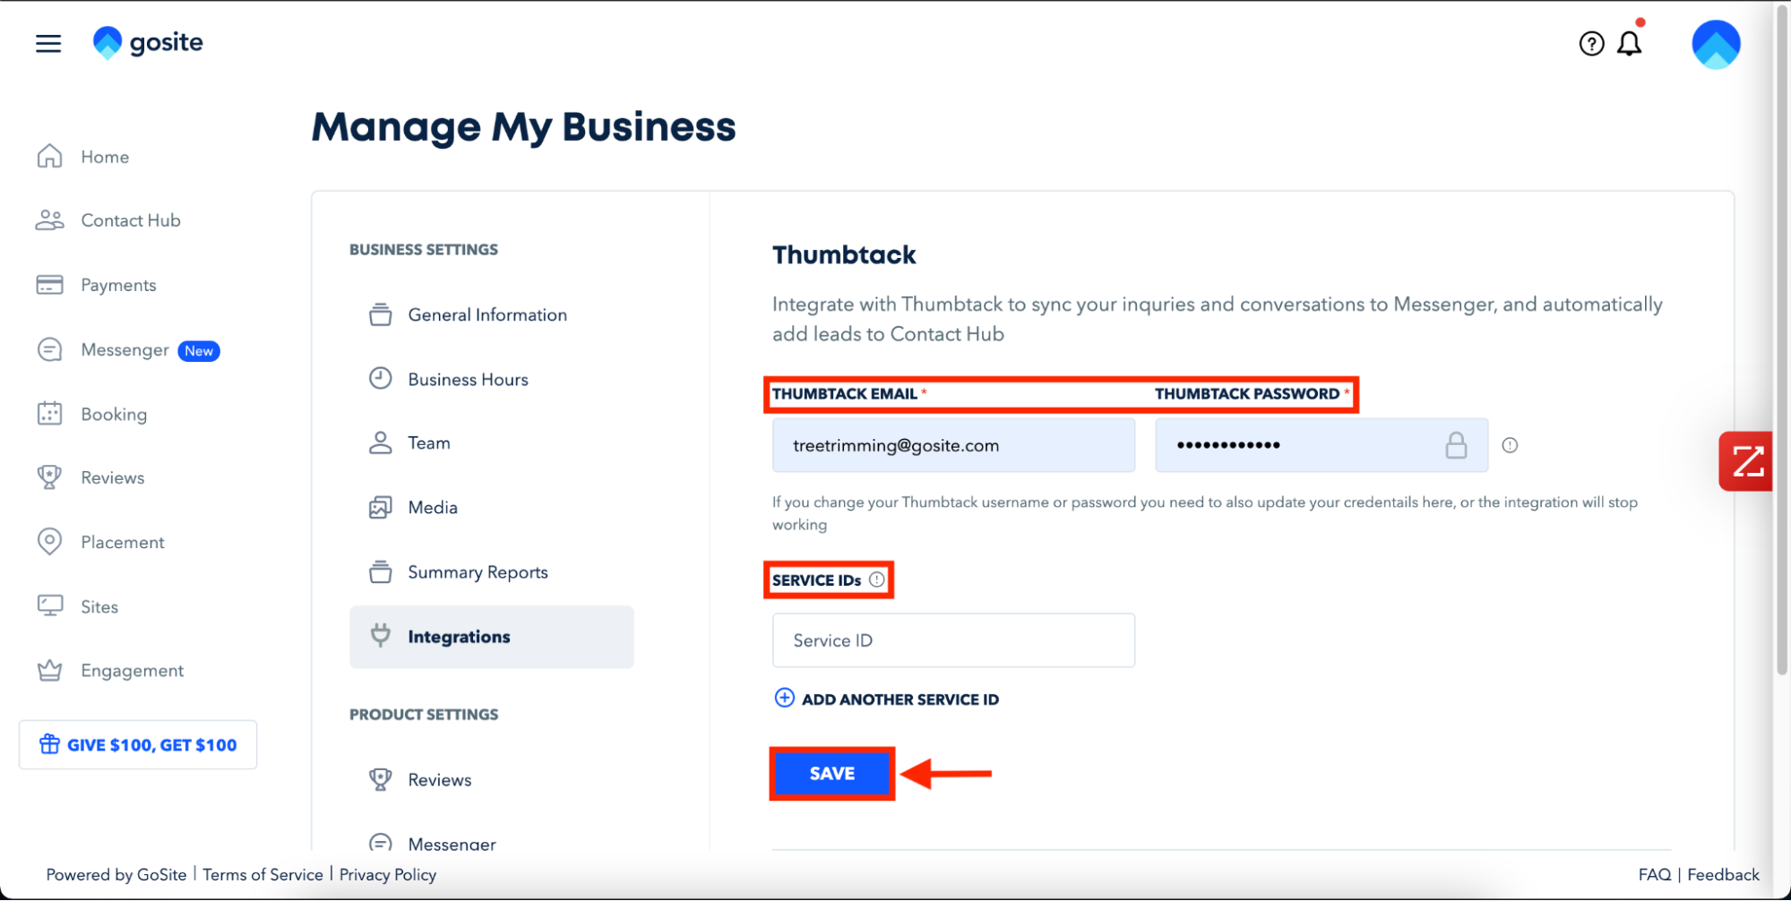The height and width of the screenshot is (901, 1791).
Task: Open Privacy Policy link
Action: pyautogui.click(x=388, y=874)
